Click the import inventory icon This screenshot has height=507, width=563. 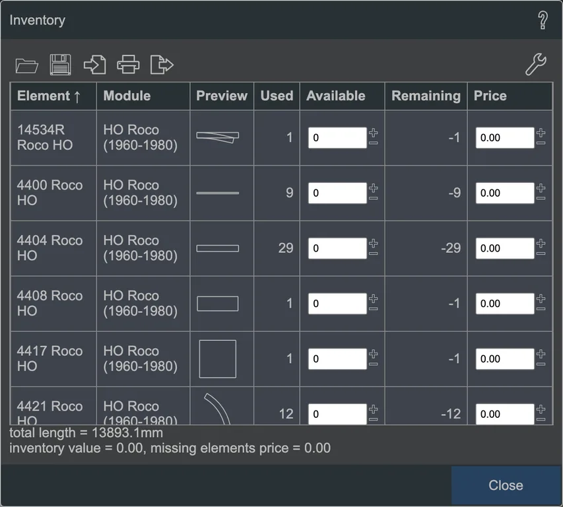click(95, 65)
